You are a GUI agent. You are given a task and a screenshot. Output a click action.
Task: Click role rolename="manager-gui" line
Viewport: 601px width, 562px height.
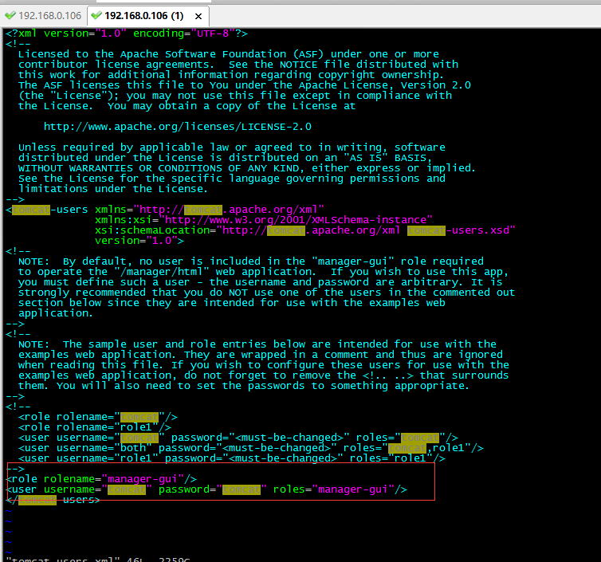[101, 479]
